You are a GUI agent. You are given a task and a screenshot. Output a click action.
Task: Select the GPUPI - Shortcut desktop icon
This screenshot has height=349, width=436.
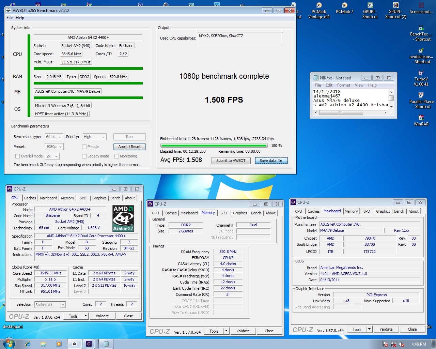click(370, 11)
